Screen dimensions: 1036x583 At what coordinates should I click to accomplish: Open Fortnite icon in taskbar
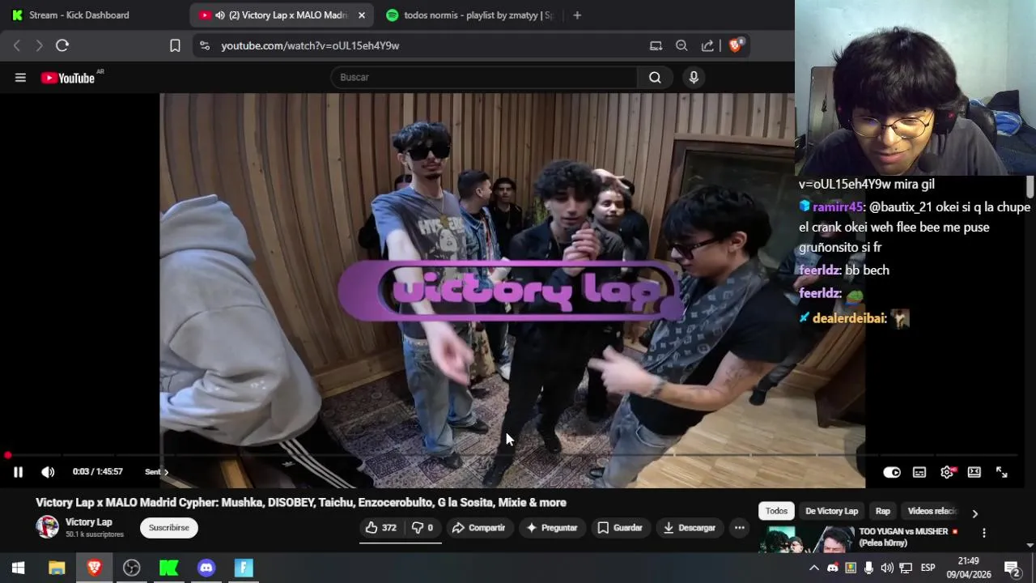(244, 568)
